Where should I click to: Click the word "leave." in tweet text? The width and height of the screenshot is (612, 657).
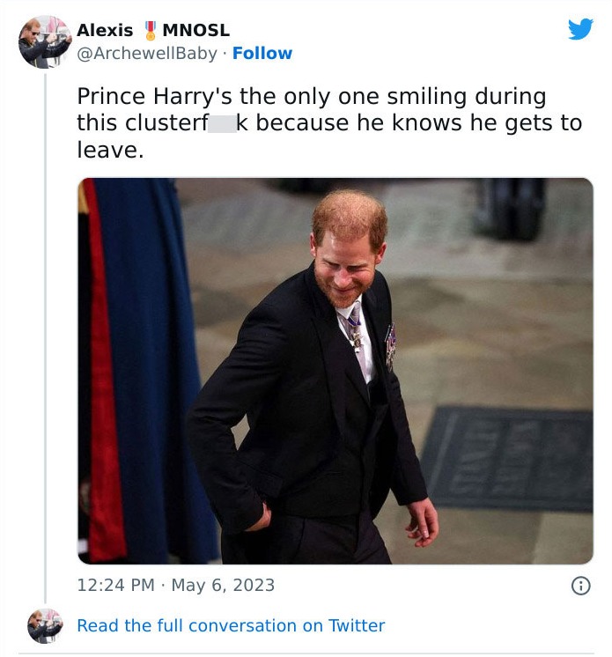(x=110, y=150)
